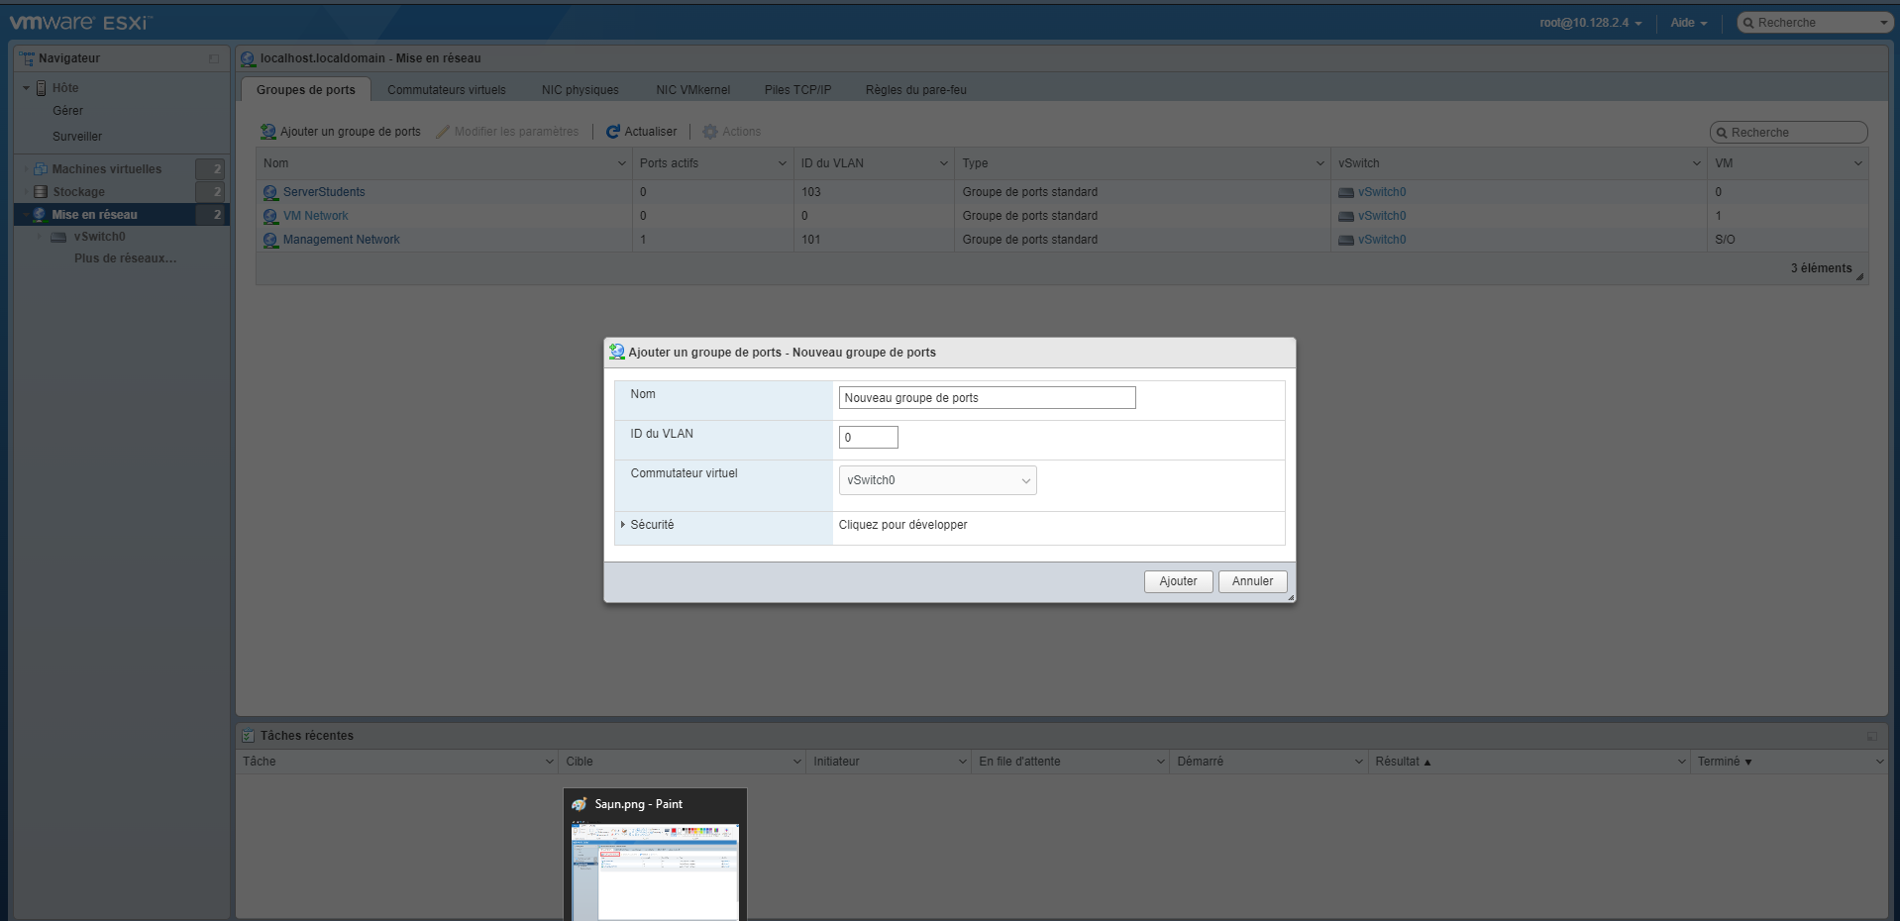
Task: Click Plus de réseaux in navigator
Action: [x=126, y=258]
